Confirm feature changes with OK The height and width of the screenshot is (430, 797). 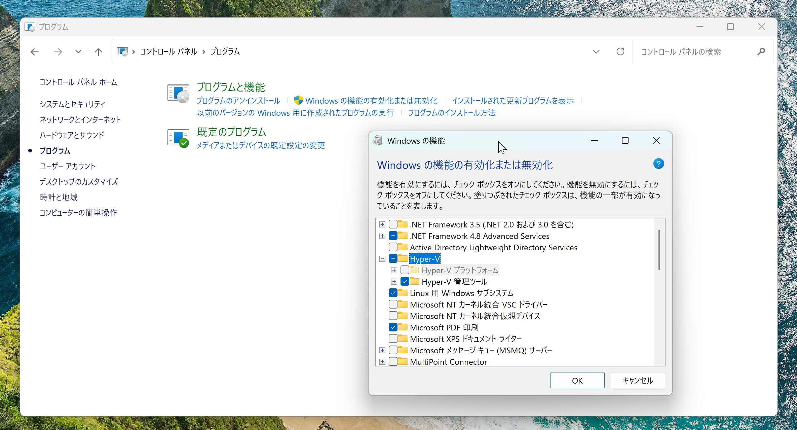pos(577,380)
